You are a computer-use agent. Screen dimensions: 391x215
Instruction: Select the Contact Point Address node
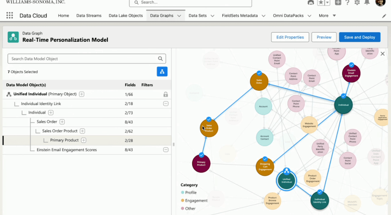pos(293,76)
